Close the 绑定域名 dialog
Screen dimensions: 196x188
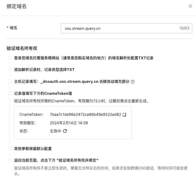(x=190, y=6)
